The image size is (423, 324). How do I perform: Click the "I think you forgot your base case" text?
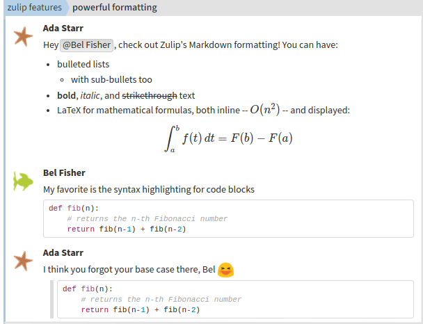[x=129, y=269]
